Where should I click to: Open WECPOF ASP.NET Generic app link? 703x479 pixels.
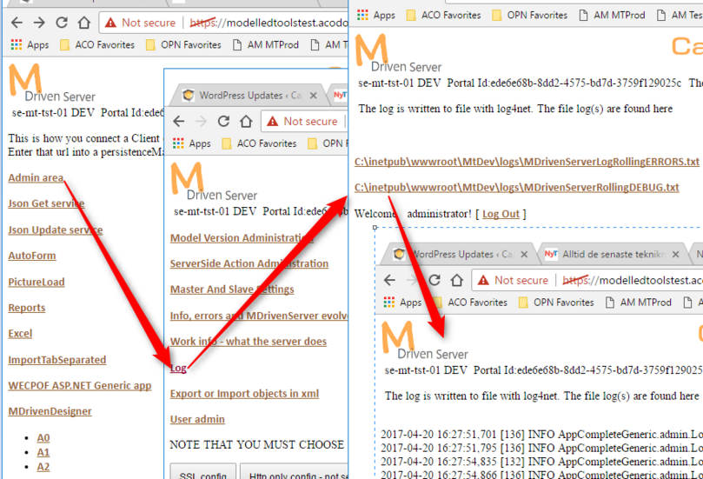click(80, 386)
